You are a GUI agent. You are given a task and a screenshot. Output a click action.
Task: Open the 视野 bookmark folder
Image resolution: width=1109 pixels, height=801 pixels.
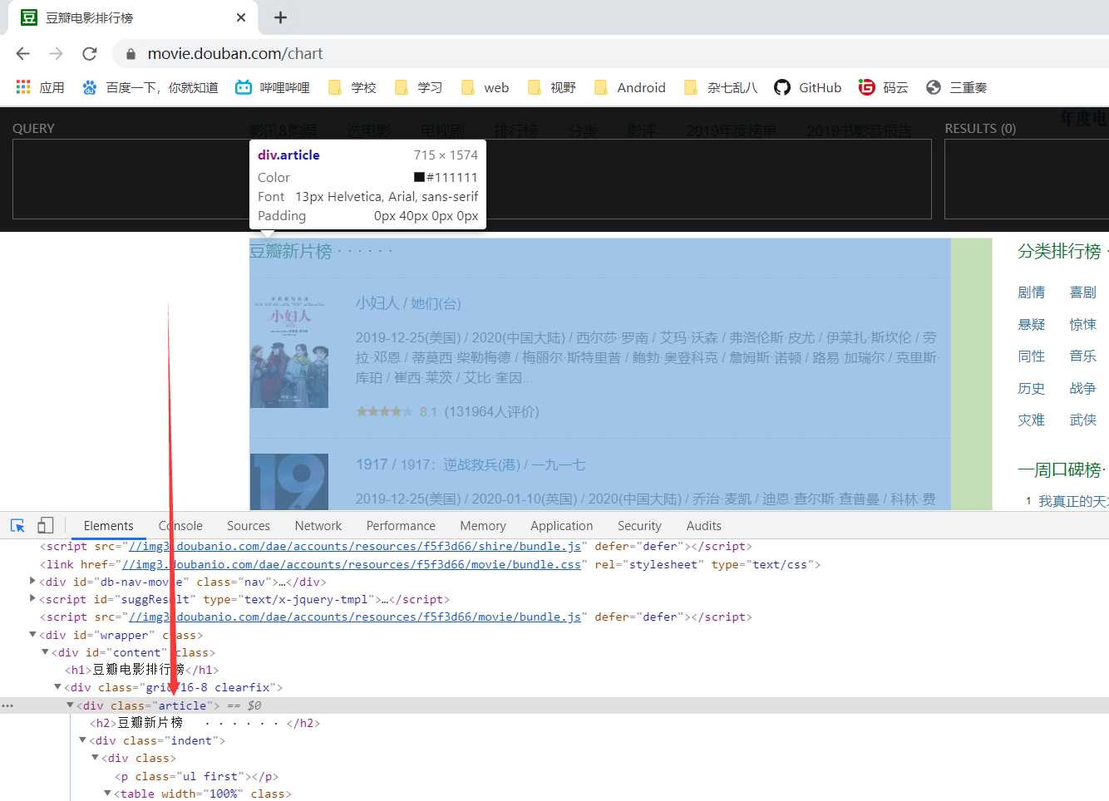point(552,87)
